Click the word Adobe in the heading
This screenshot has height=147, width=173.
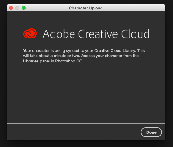pos(59,34)
